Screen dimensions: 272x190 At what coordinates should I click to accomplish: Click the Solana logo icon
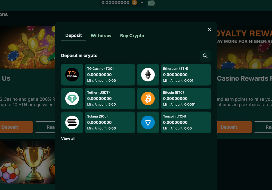[x=72, y=122]
